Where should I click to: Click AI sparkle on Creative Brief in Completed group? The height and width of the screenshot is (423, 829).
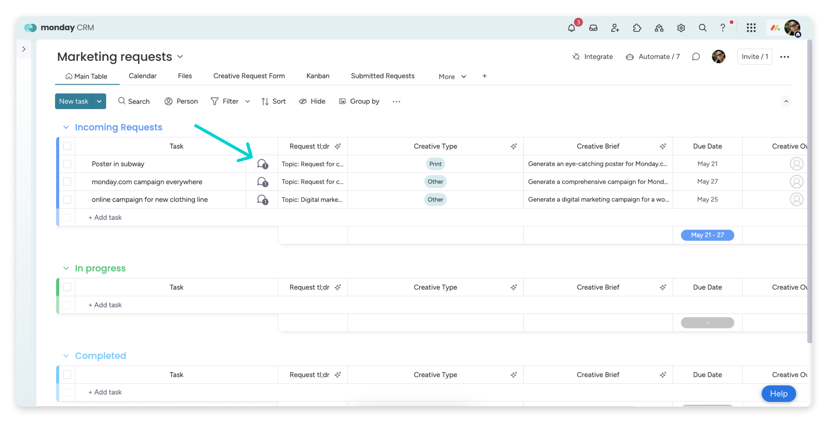pyautogui.click(x=663, y=375)
